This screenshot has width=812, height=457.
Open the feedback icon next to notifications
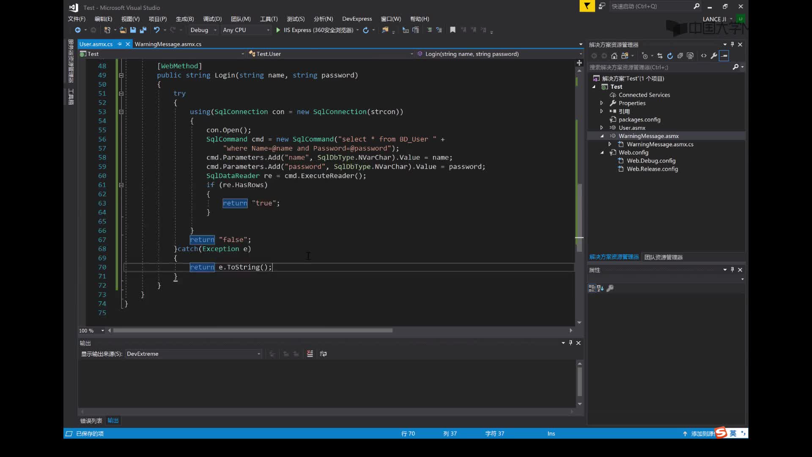602,6
